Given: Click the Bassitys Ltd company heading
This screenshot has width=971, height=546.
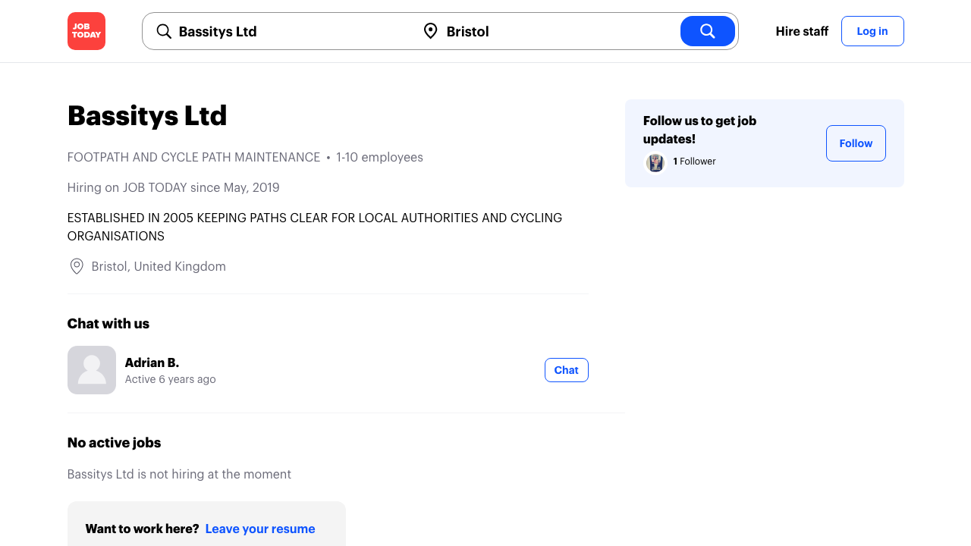Looking at the screenshot, I should 147,116.
